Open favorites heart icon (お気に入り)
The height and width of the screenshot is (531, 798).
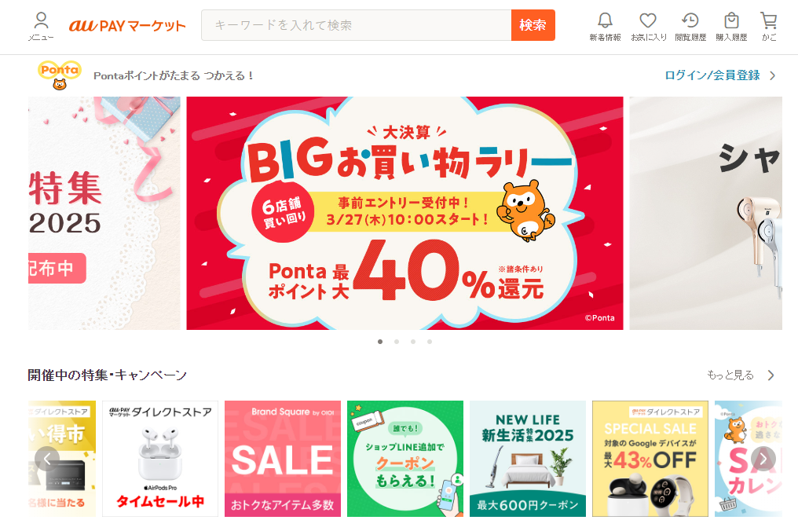click(649, 27)
